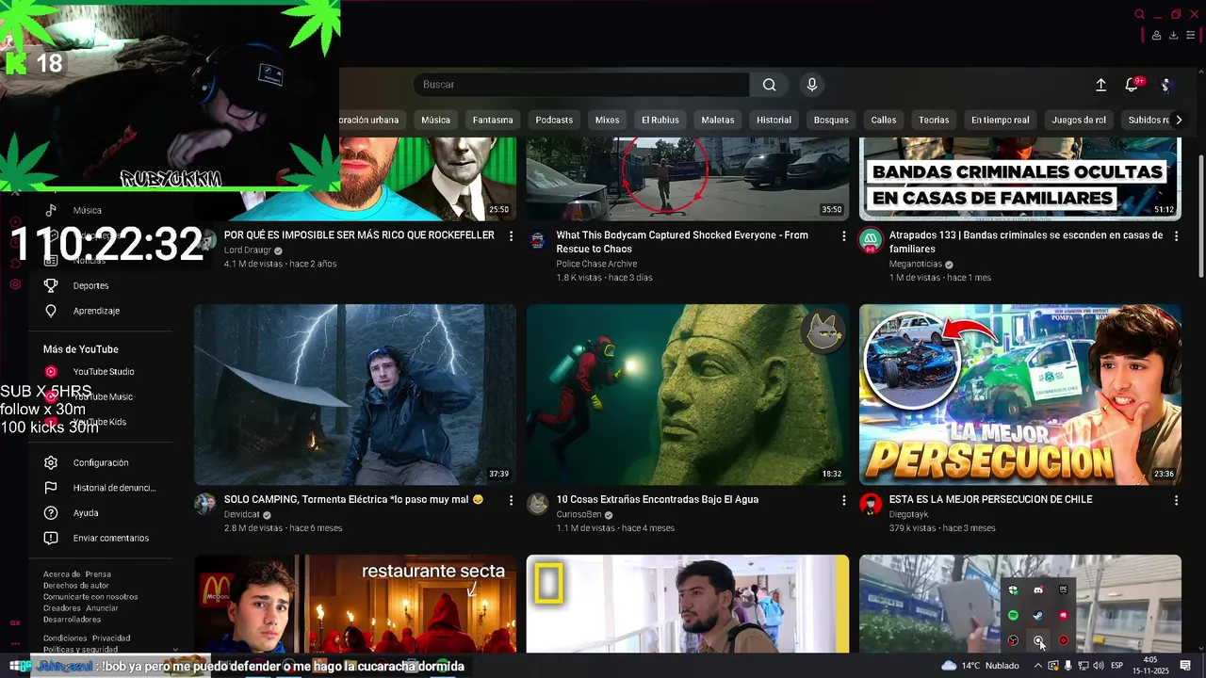1206x678 pixels.
Task: Open the Windows Security shield tray icon
Action: coord(1013,589)
